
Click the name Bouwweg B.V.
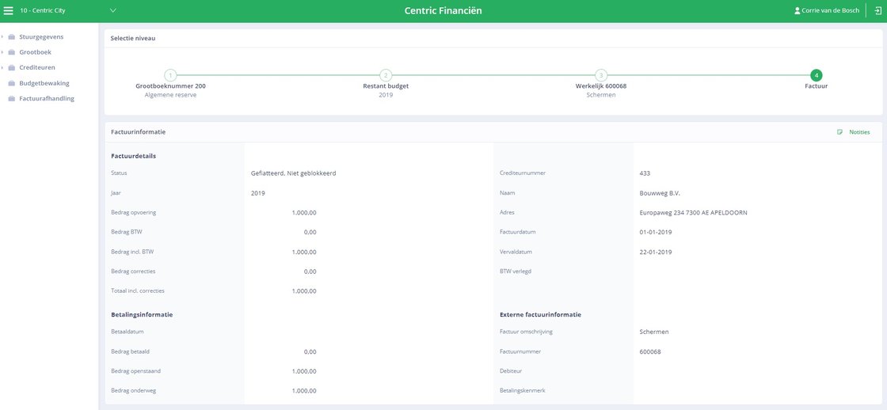(660, 193)
